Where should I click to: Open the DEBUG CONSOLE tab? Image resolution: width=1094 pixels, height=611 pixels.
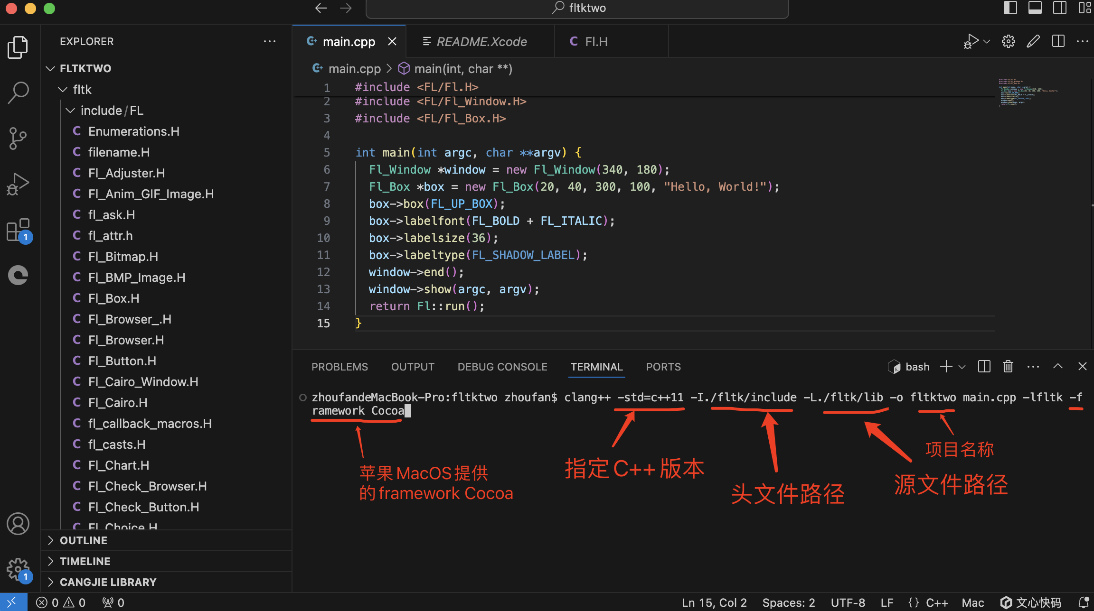502,367
